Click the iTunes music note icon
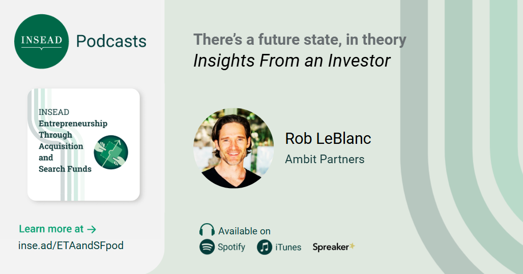 [264, 247]
